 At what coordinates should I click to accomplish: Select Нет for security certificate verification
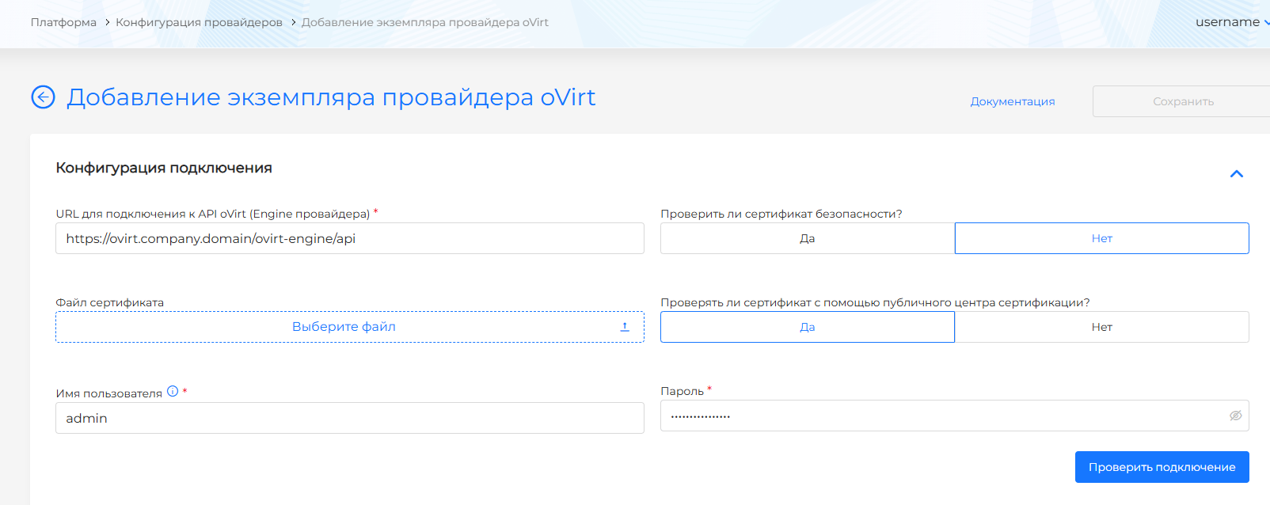[1101, 238]
